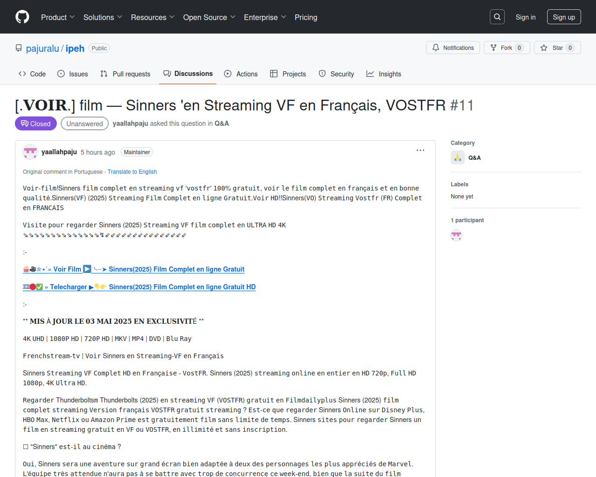
Task: Click the repository icon beside pajuralu
Action: [x=19, y=48]
